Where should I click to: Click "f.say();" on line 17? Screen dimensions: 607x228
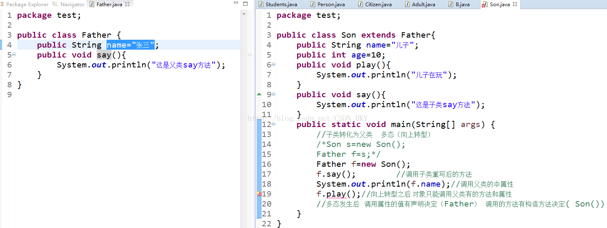(x=336, y=174)
